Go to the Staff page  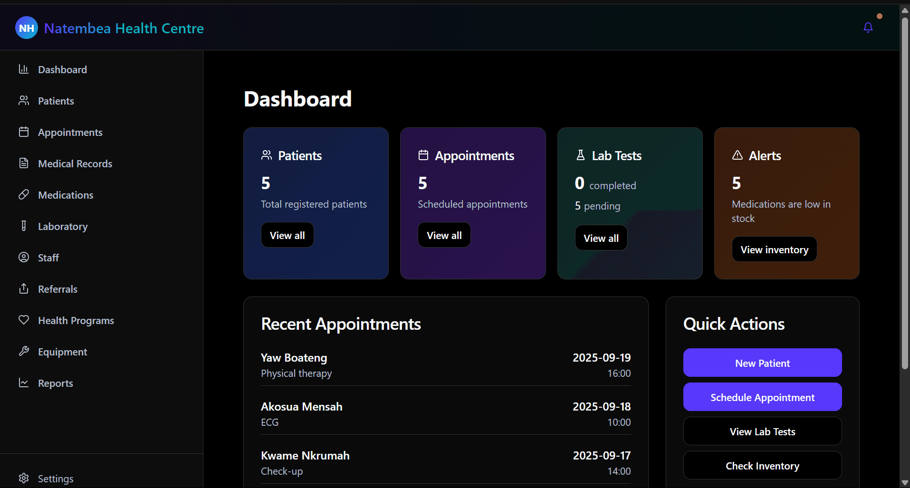(x=101, y=258)
